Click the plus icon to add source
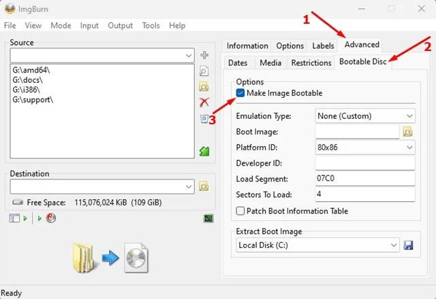The image size is (436, 299). point(204,55)
